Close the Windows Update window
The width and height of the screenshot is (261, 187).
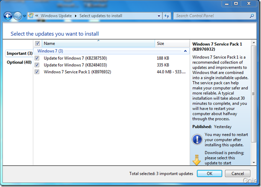(249, 4)
